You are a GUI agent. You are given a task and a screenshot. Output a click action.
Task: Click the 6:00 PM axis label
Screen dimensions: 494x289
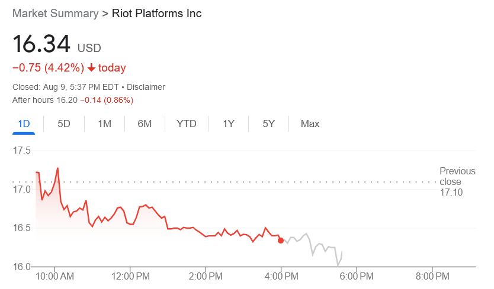357,276
